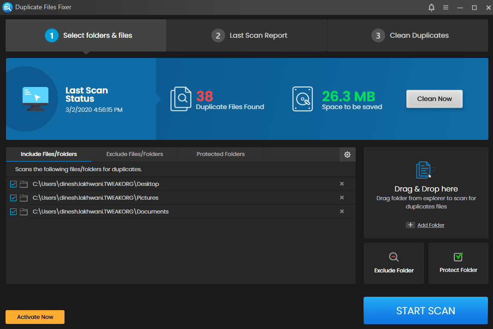Switch to Include Files/Folders tab
The image size is (493, 329).
[49, 154]
